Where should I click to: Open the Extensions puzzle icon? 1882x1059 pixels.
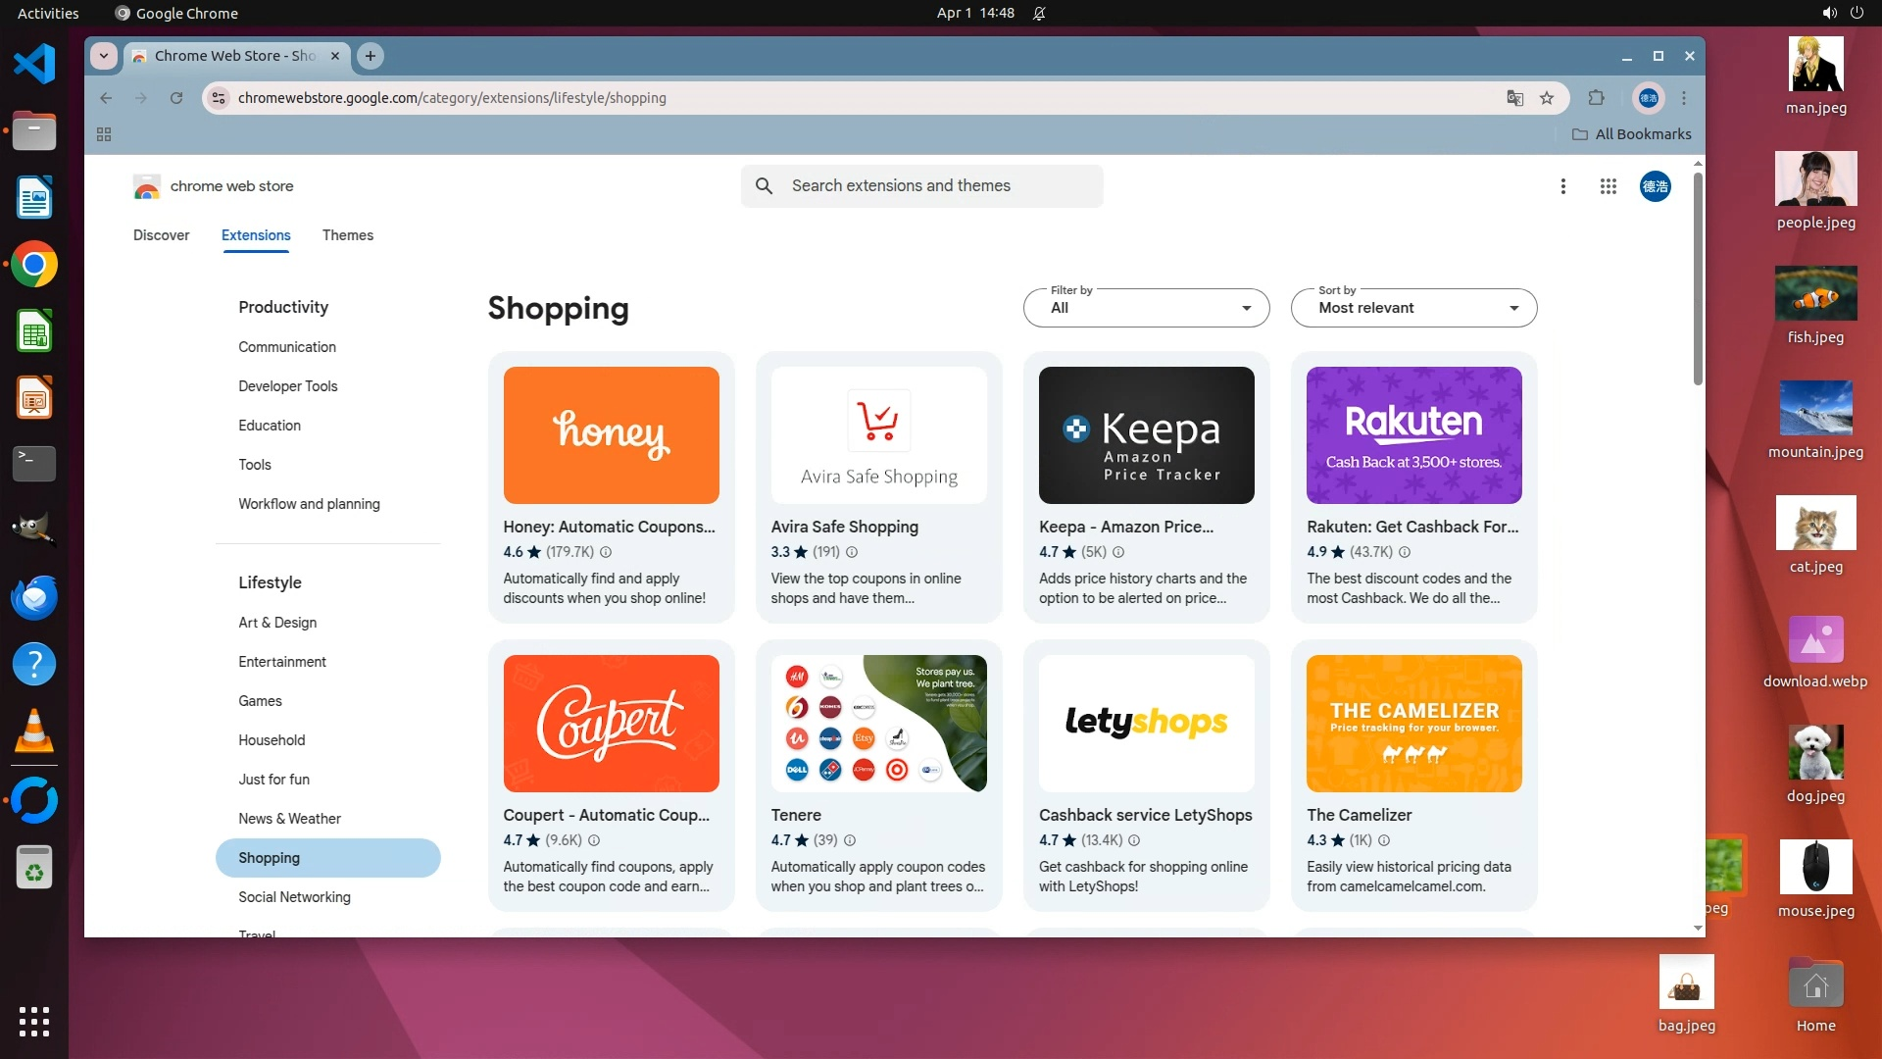[x=1597, y=98]
